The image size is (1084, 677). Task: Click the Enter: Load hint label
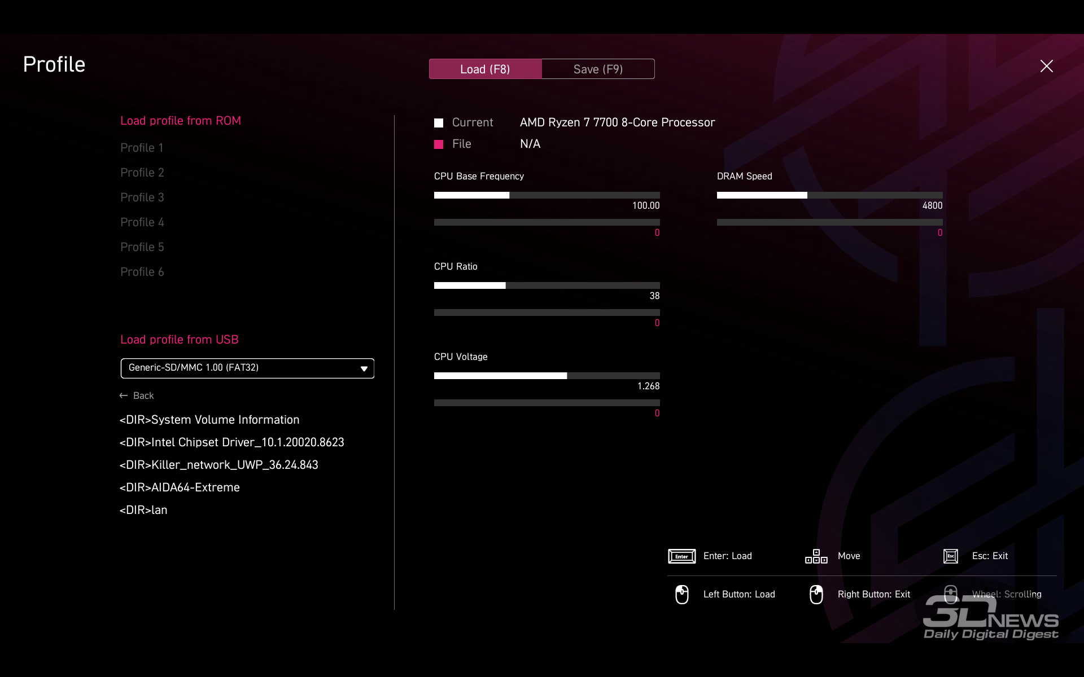click(728, 556)
